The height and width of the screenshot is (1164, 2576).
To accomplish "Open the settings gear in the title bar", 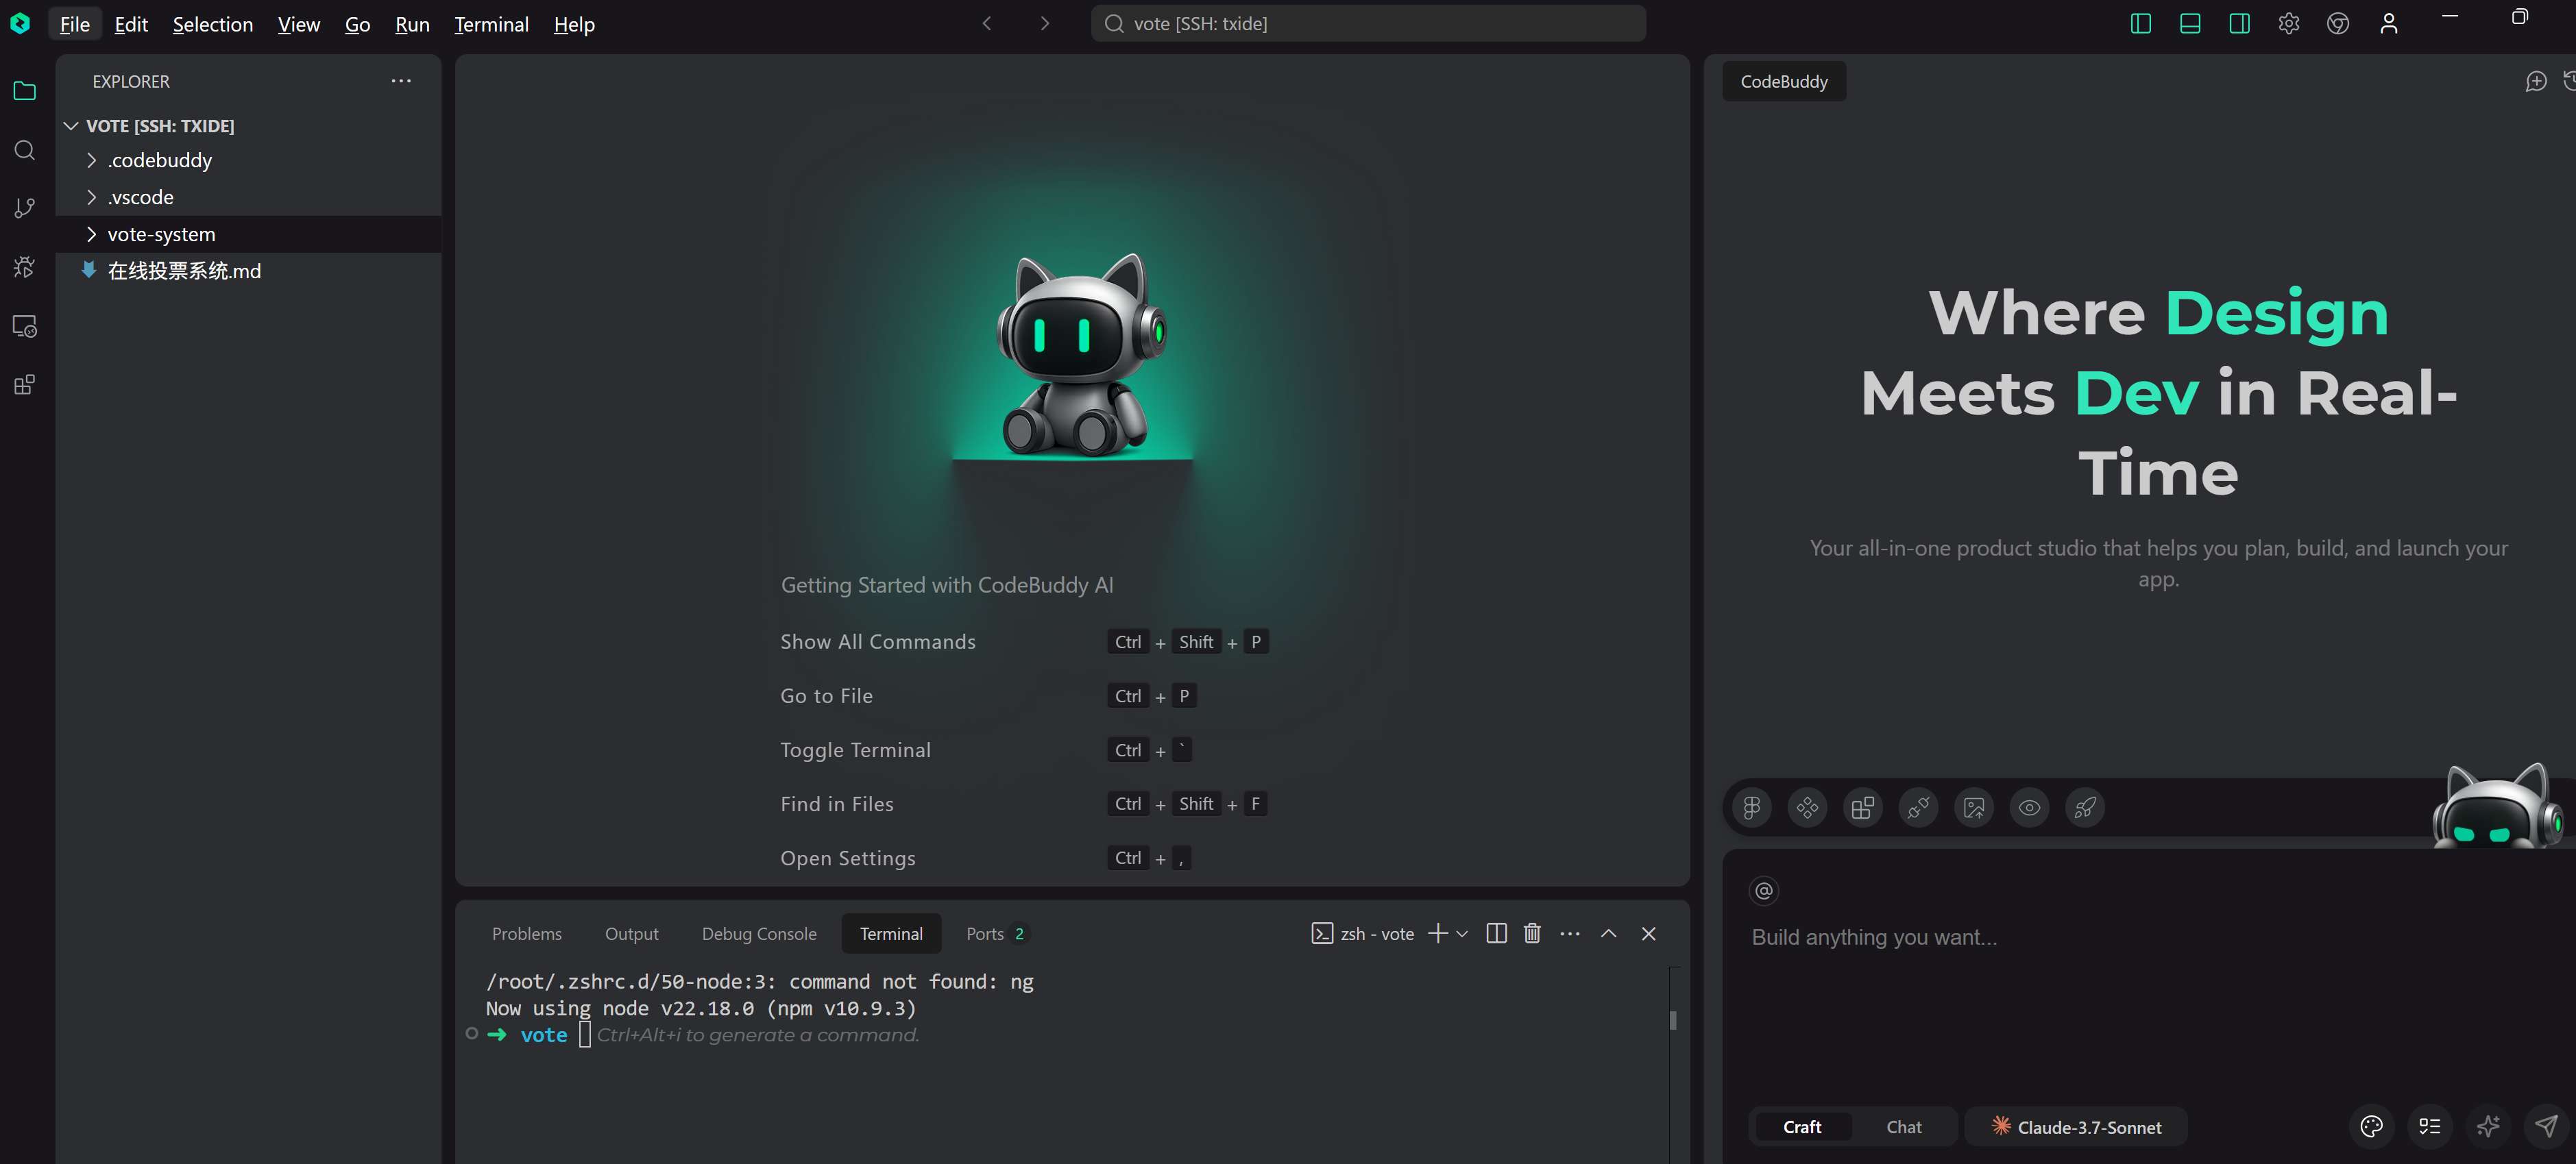I will [2289, 23].
